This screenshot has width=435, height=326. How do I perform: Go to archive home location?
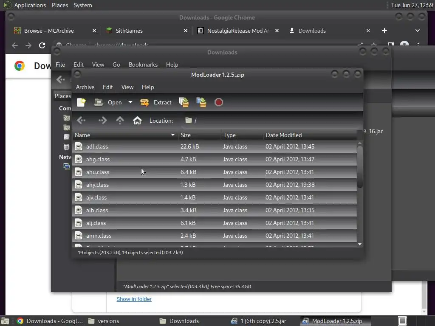pyautogui.click(x=137, y=120)
